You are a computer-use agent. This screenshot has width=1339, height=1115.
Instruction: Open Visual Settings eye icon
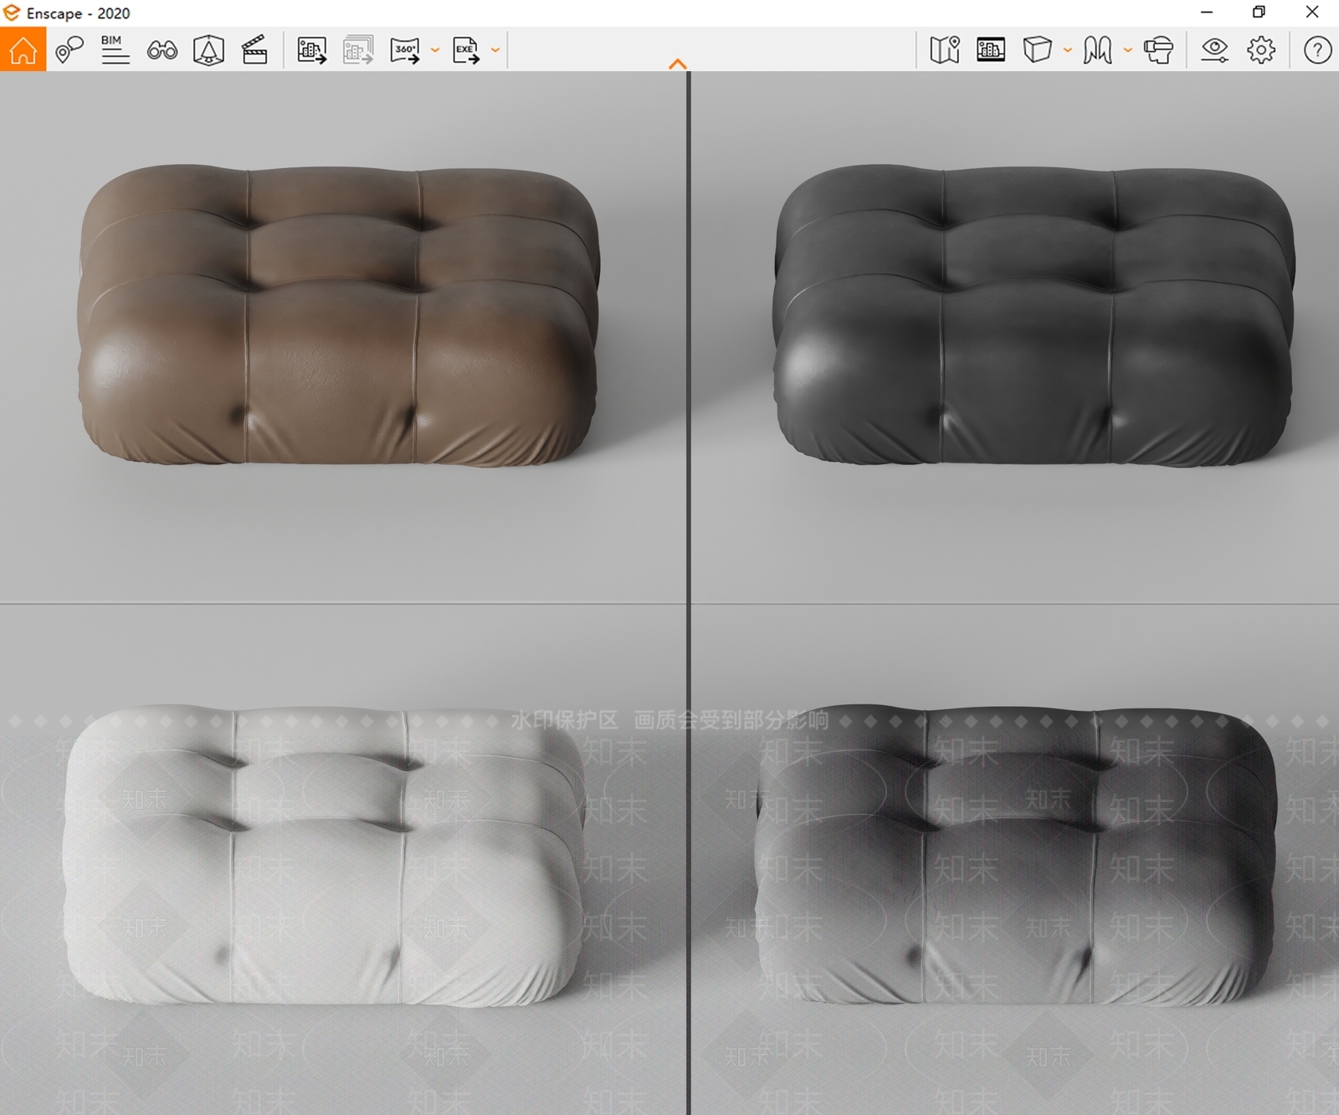(1214, 50)
